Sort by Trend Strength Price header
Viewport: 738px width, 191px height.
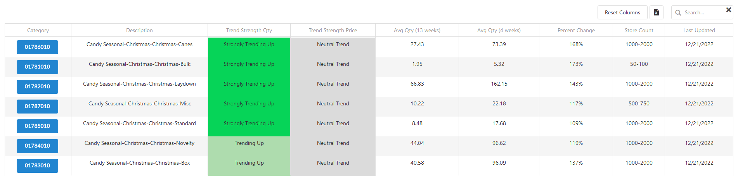(333, 30)
